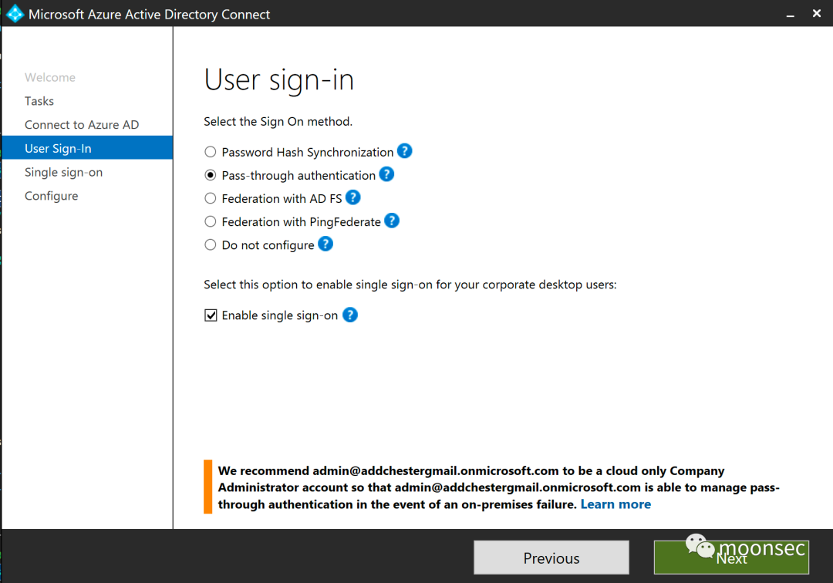The image size is (833, 583).
Task: Go to the Tasks step
Action: pyautogui.click(x=39, y=101)
